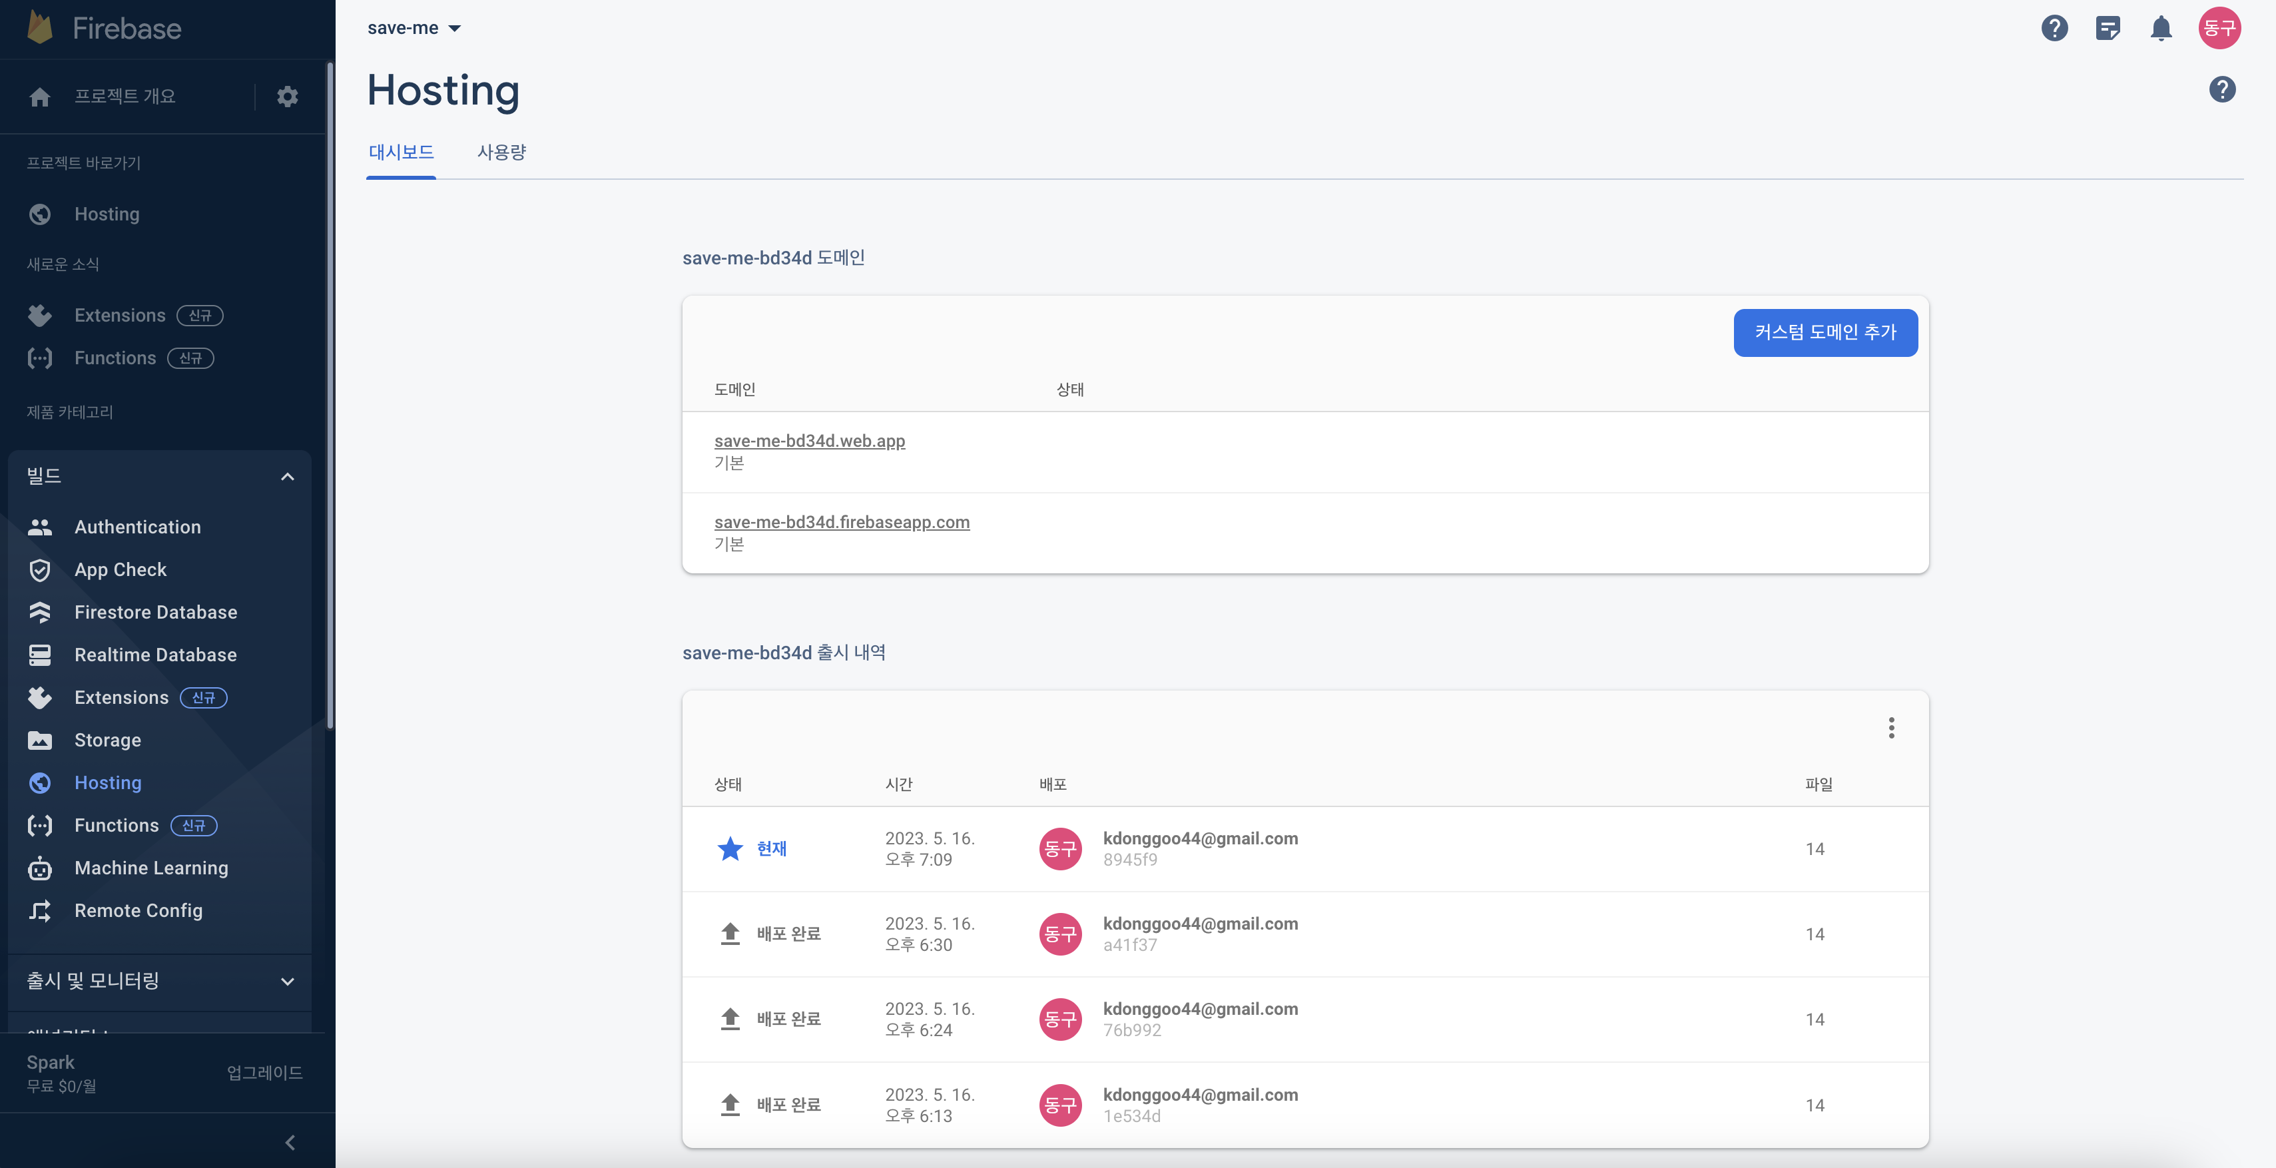Open Remote Config icon
This screenshot has height=1168, width=2276.
[x=40, y=911]
